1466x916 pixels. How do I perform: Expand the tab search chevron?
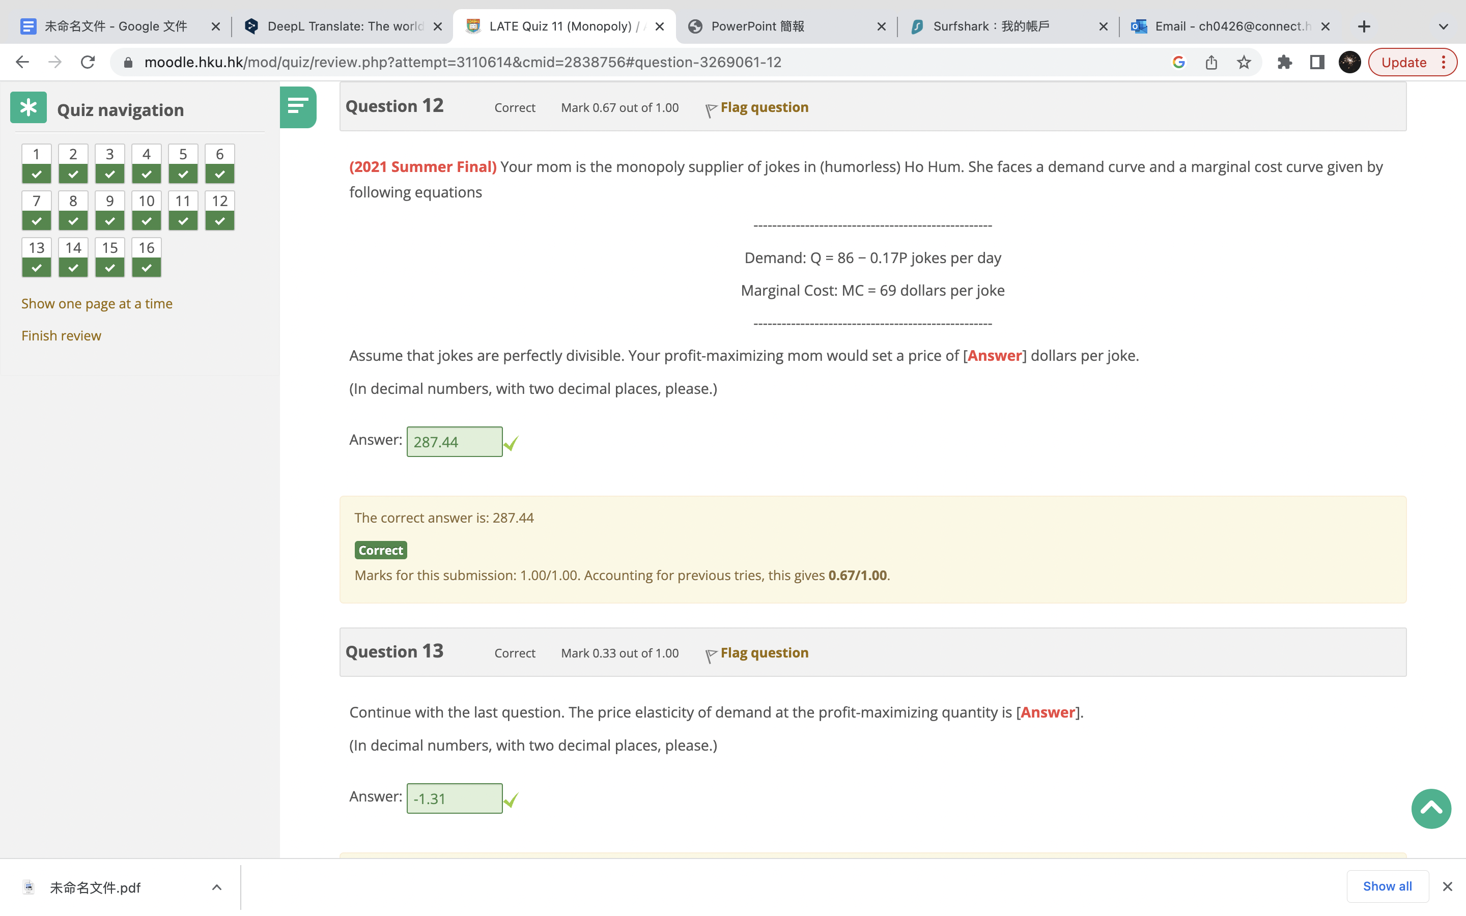[x=1443, y=26]
